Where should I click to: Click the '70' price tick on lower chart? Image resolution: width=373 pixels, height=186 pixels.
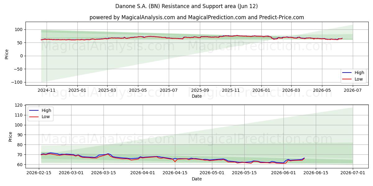[x=21, y=155]
